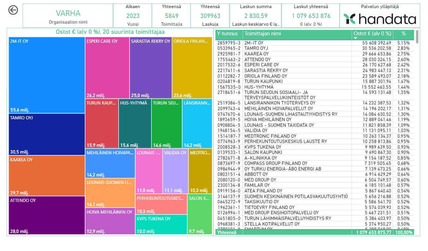
Task: Select the COMPASS GROUP FINLAND OY row
Action: tap(315, 163)
